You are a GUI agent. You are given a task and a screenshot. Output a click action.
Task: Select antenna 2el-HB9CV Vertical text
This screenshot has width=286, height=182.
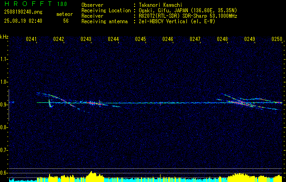click(177, 21)
